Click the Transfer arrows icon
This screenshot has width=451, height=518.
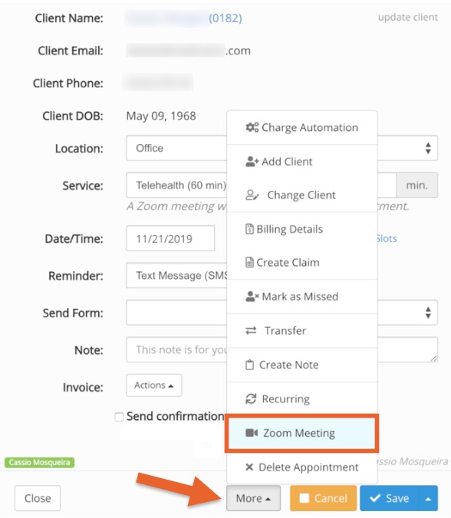coord(251,330)
